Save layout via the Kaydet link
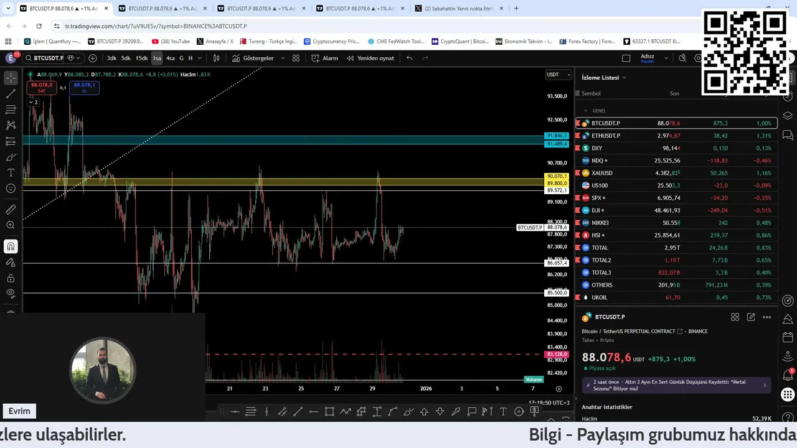This screenshot has width=797, height=448. pyautogui.click(x=647, y=62)
